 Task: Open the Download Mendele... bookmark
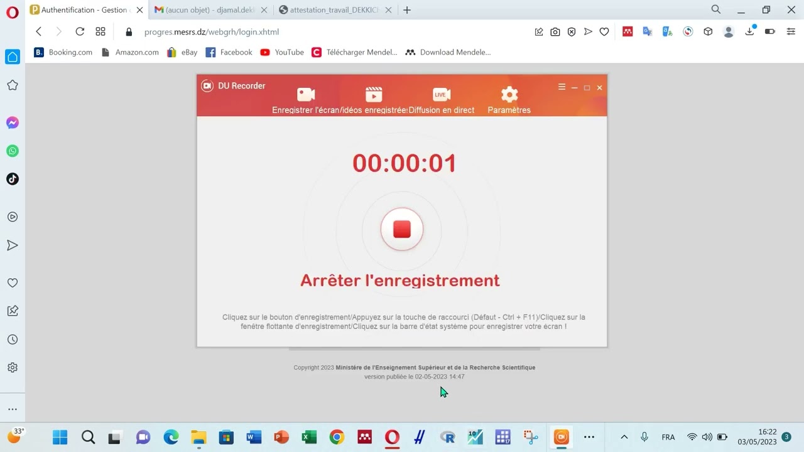click(x=448, y=52)
